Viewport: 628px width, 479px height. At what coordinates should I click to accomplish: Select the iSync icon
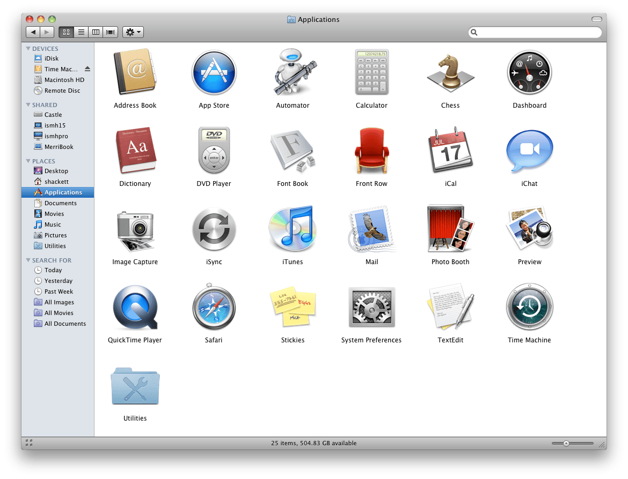pyautogui.click(x=214, y=229)
